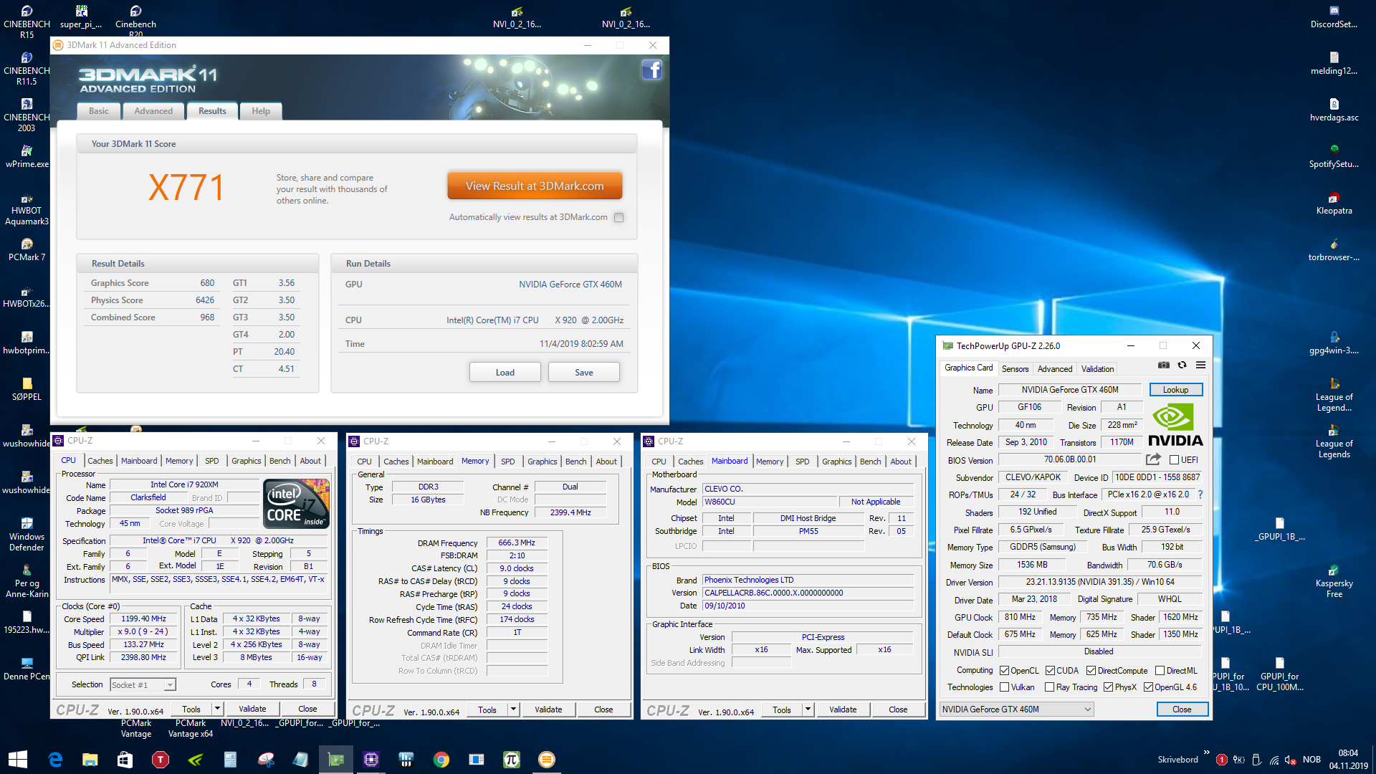Screen dimensions: 1376x774
Task: Launch Microsoft Edge from the taskbar
Action: (x=55, y=760)
